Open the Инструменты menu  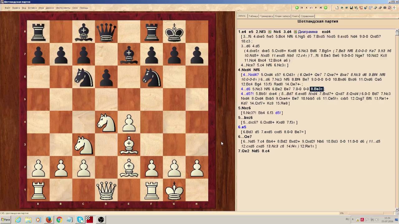63,8
